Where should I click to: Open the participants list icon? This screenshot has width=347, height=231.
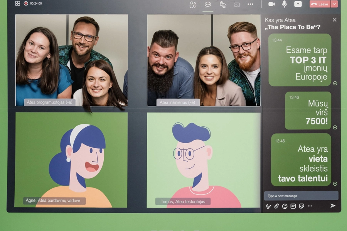[x=193, y=4]
